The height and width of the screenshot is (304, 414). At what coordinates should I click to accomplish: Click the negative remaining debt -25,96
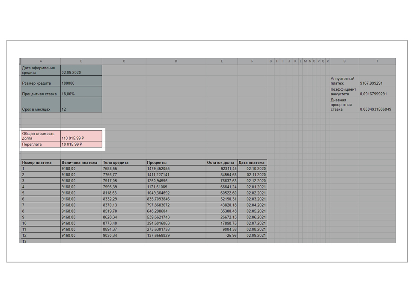coord(222,235)
